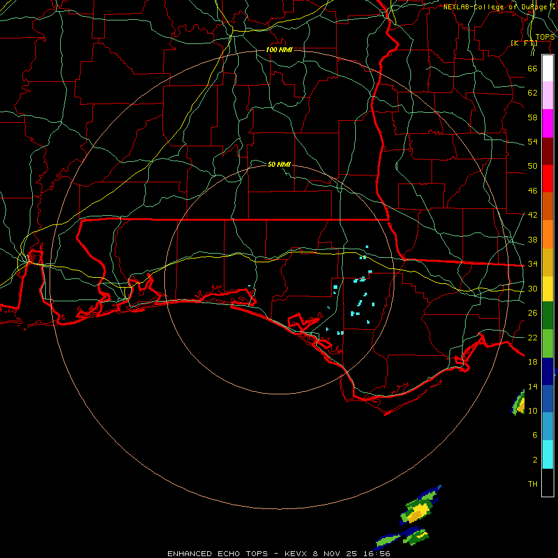The width and height of the screenshot is (558, 558).
Task: Click the 34 value on the legend
Action: [x=533, y=264]
